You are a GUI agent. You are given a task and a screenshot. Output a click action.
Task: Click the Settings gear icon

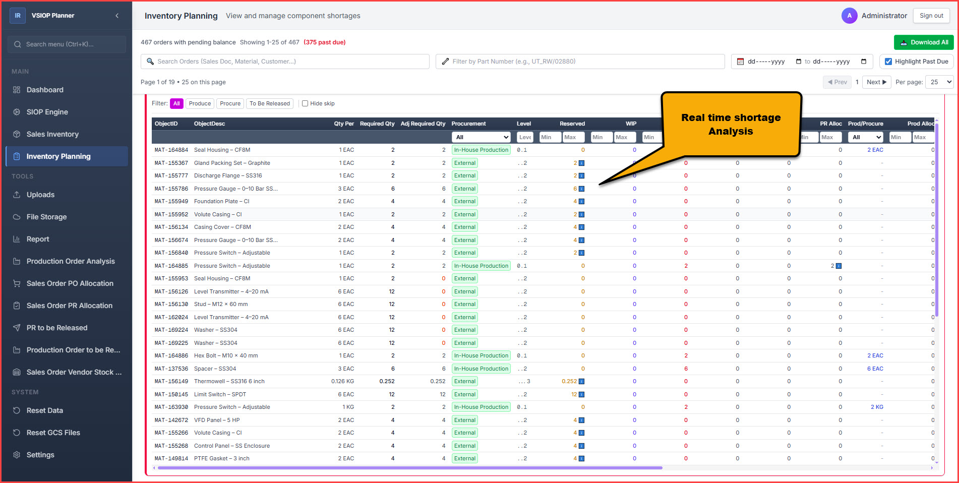coord(17,455)
